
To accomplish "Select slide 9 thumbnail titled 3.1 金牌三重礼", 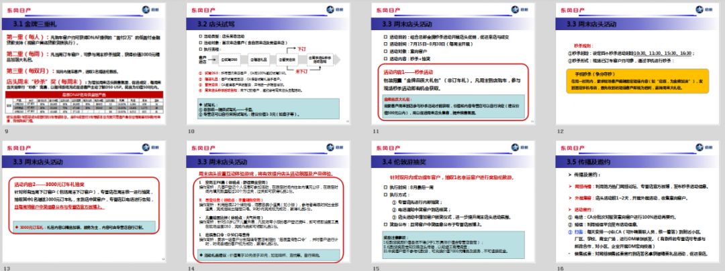I will [x=85, y=64].
